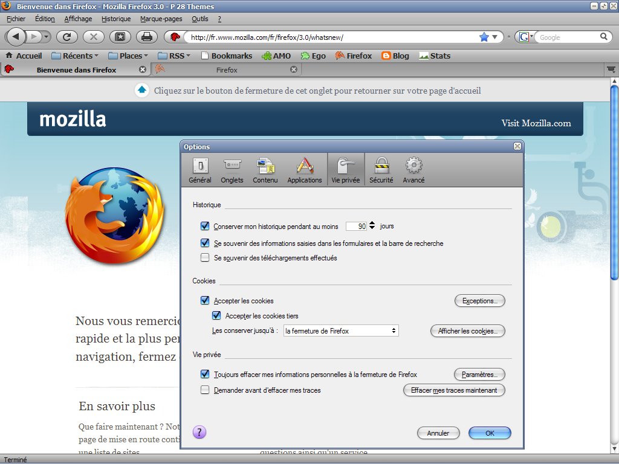Screen dimensions: 619x464
Task: Open the Firefox bookmark in toolbar
Action: [354, 56]
